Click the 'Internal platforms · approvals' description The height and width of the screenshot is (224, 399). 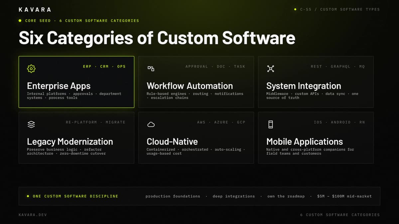pyautogui.click(x=74, y=96)
